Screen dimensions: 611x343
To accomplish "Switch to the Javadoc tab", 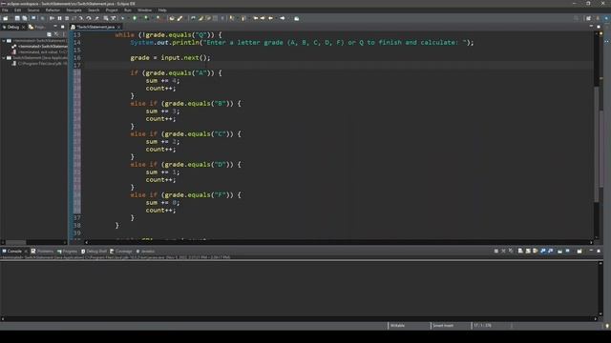I will pyautogui.click(x=145, y=252).
